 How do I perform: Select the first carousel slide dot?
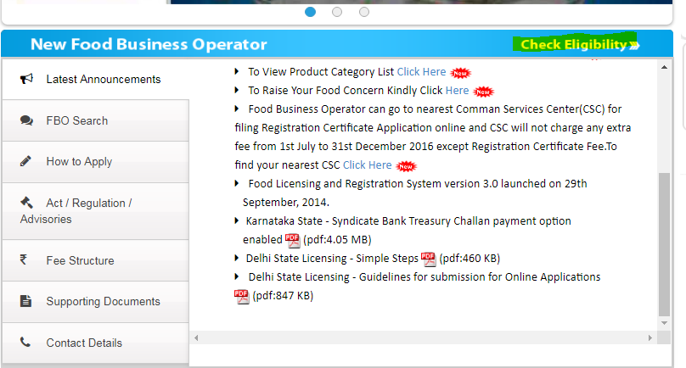310,12
